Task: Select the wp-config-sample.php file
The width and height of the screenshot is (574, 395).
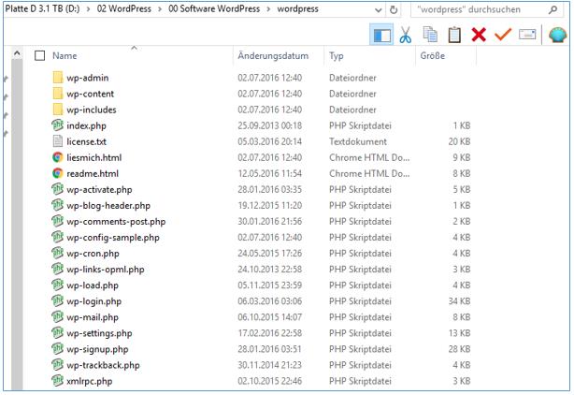Action: pos(113,238)
